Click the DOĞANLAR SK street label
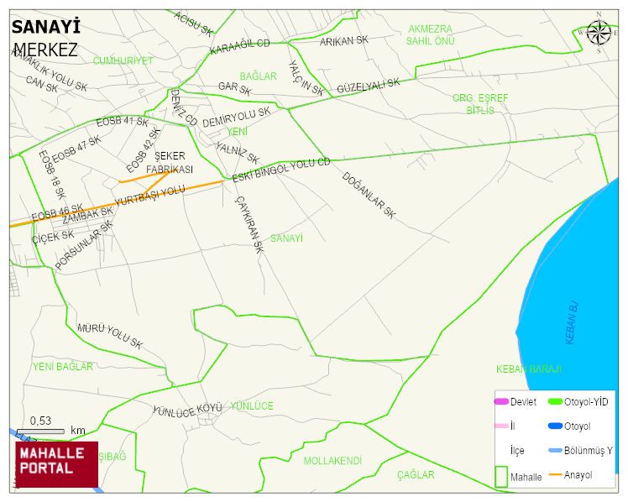628x502 pixels. click(369, 195)
